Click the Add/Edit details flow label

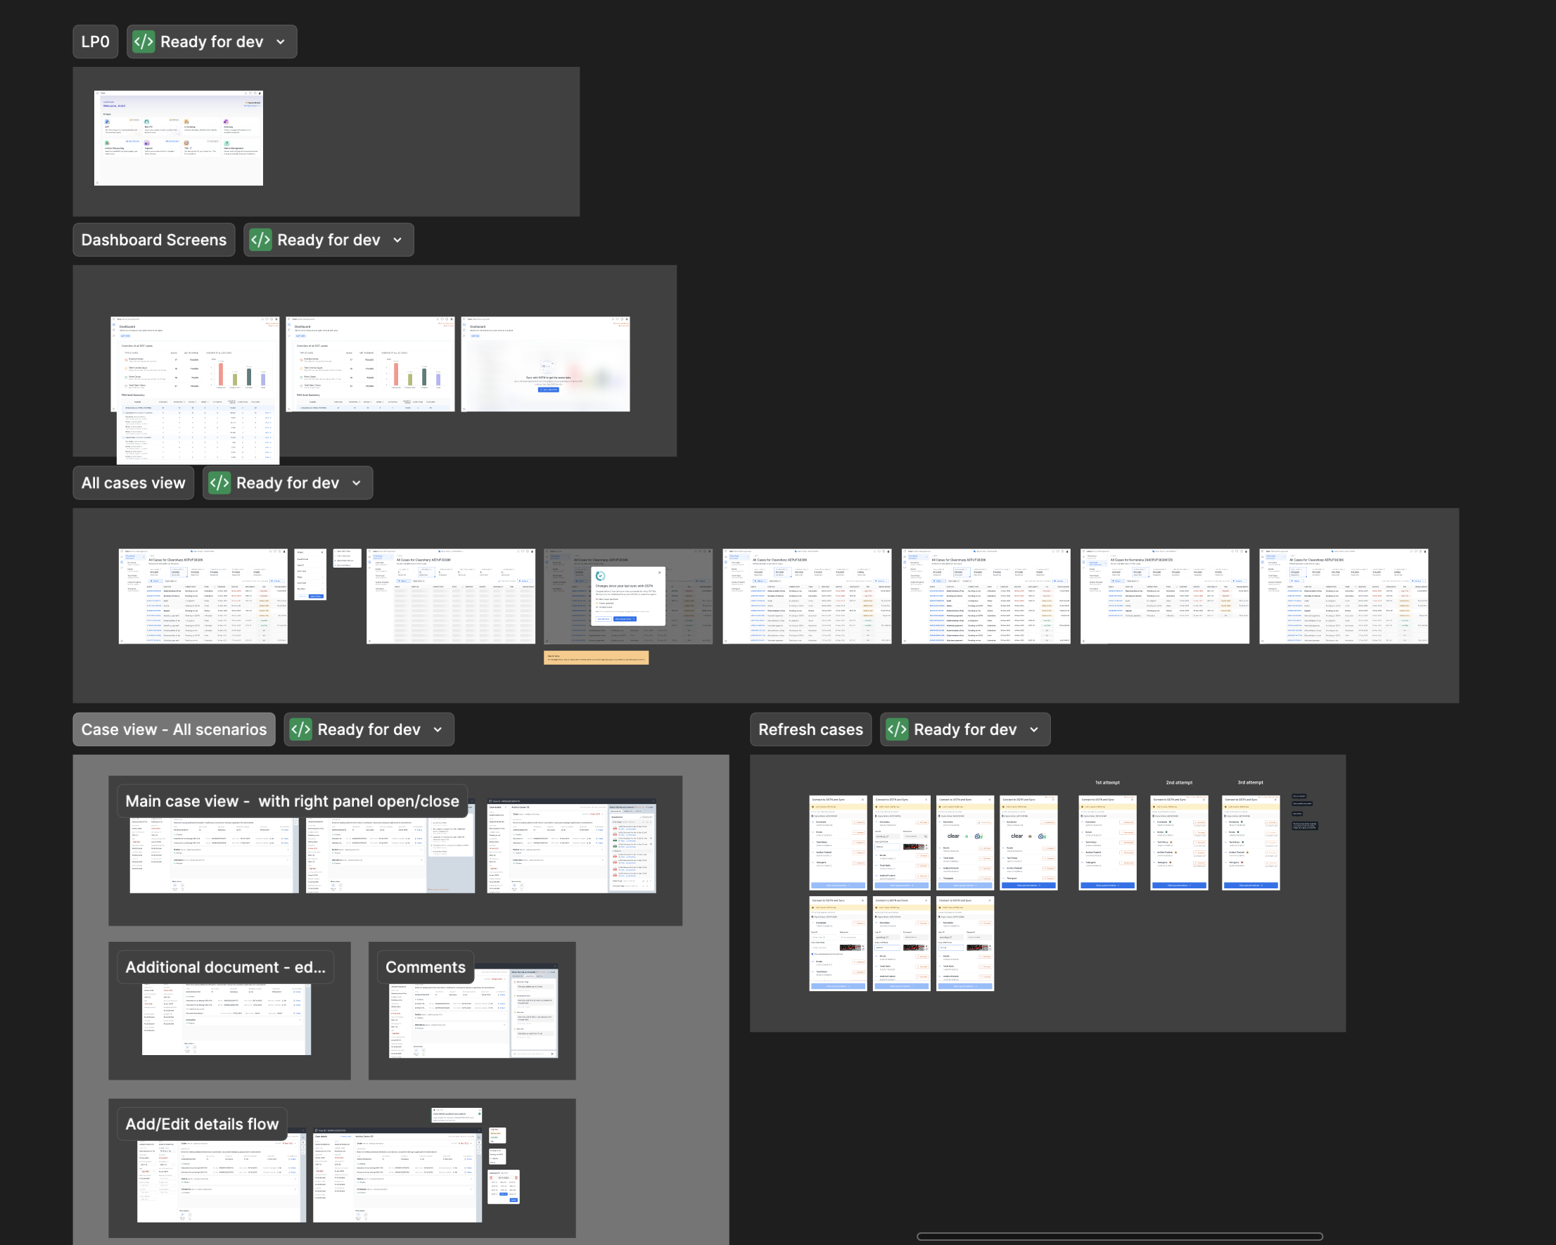click(202, 1124)
